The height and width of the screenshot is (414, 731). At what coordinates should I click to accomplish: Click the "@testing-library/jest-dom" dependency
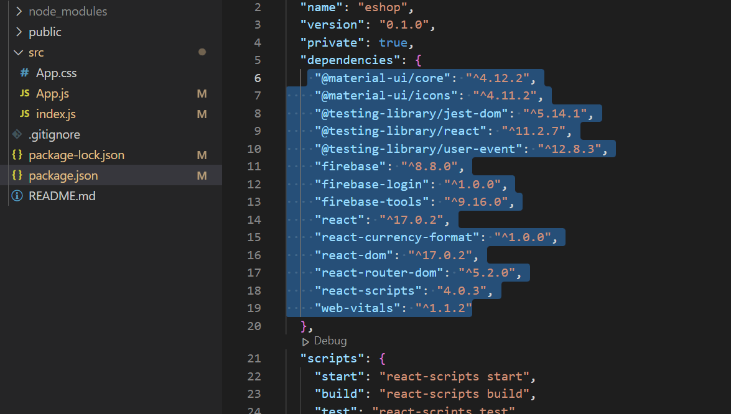[x=411, y=114]
